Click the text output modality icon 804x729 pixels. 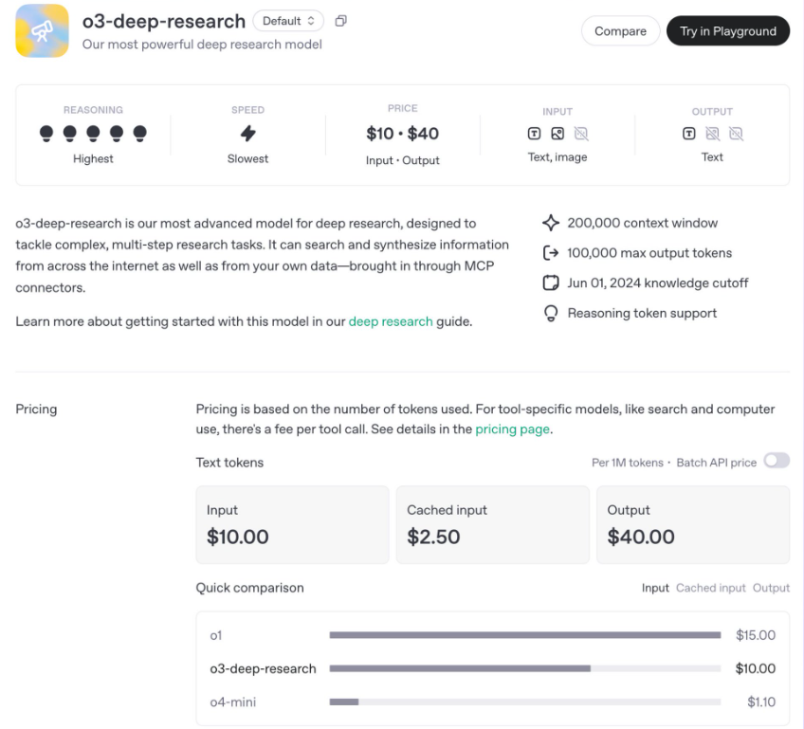[x=689, y=135]
